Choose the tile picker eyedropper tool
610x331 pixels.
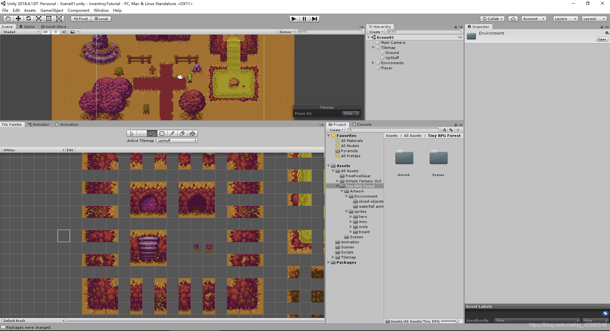tap(172, 133)
